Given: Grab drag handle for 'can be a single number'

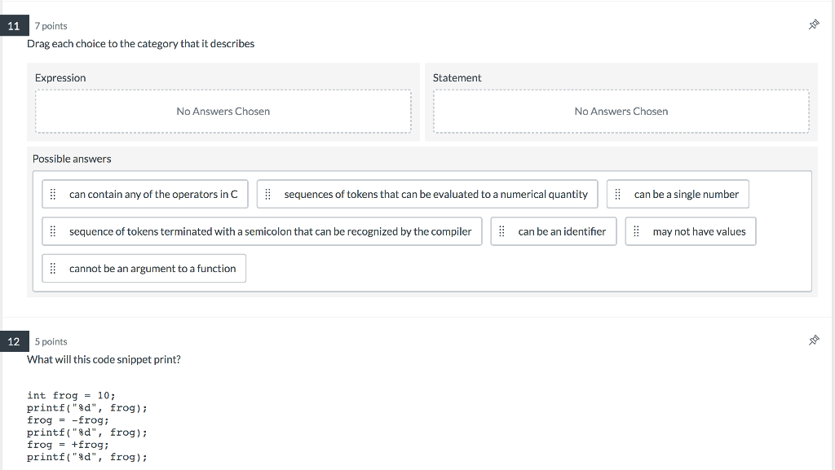Looking at the screenshot, I should tap(617, 195).
